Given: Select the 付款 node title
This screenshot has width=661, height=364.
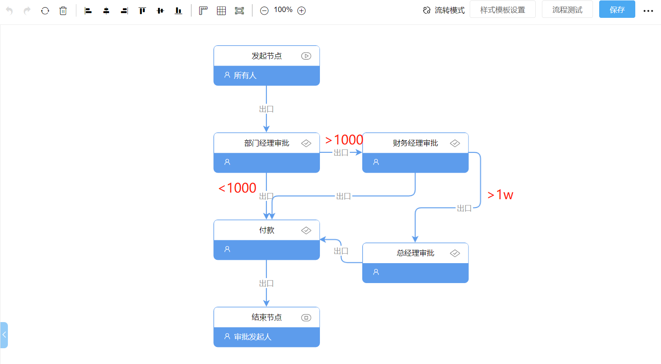Looking at the screenshot, I should (x=266, y=230).
